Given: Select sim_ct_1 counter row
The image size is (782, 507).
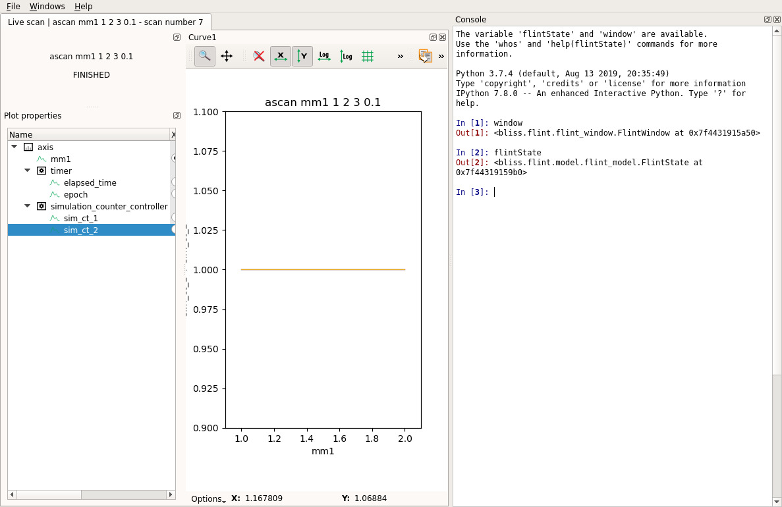Looking at the screenshot, I should (92, 219).
